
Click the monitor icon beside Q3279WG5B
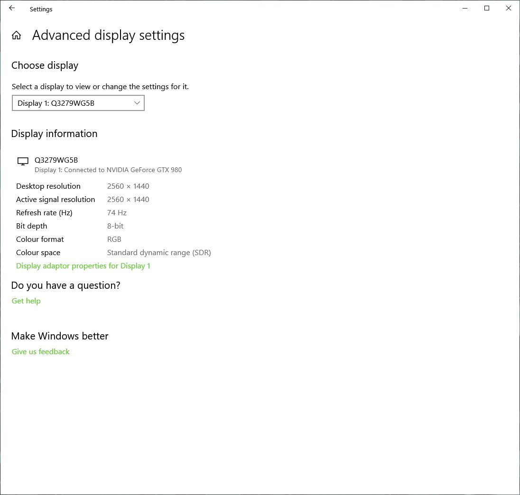[x=23, y=161]
